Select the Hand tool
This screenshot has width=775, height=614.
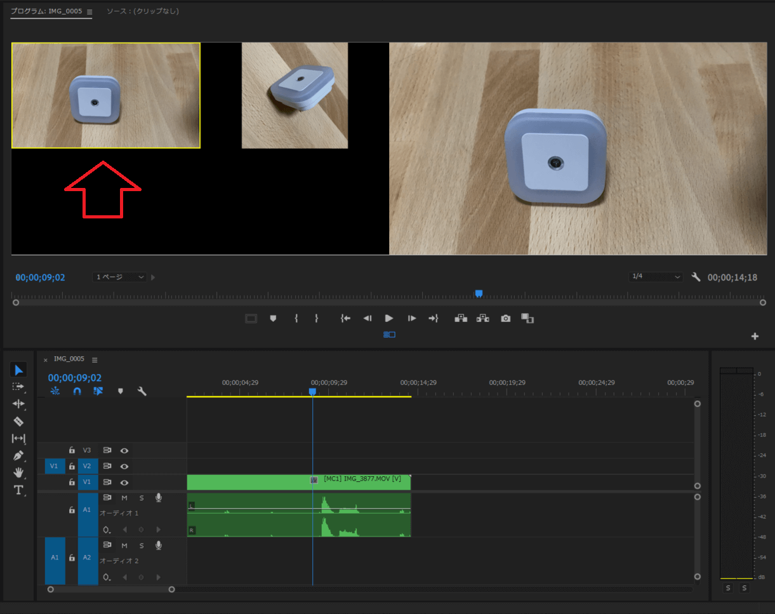pos(18,472)
